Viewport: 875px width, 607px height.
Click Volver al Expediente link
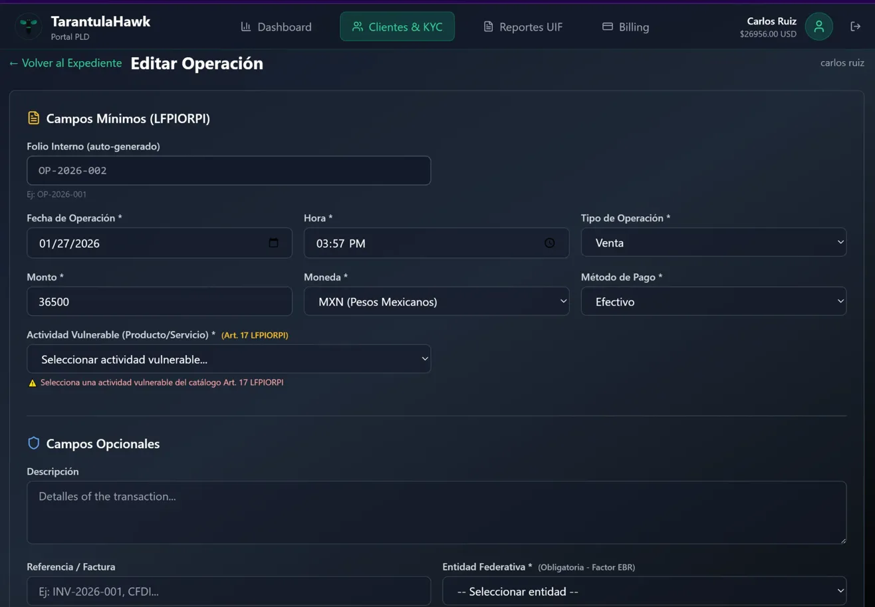pos(65,63)
